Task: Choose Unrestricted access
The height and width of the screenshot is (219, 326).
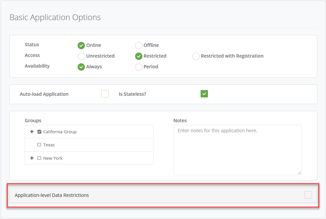Action: click(x=81, y=56)
